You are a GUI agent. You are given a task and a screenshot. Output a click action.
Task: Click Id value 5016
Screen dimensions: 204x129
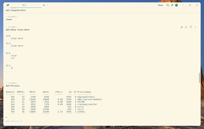(69, 97)
